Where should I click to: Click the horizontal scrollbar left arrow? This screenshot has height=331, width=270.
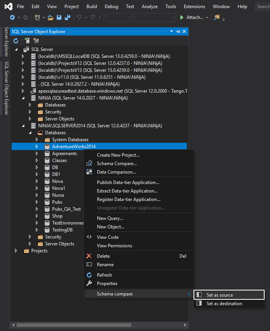pos(13,325)
